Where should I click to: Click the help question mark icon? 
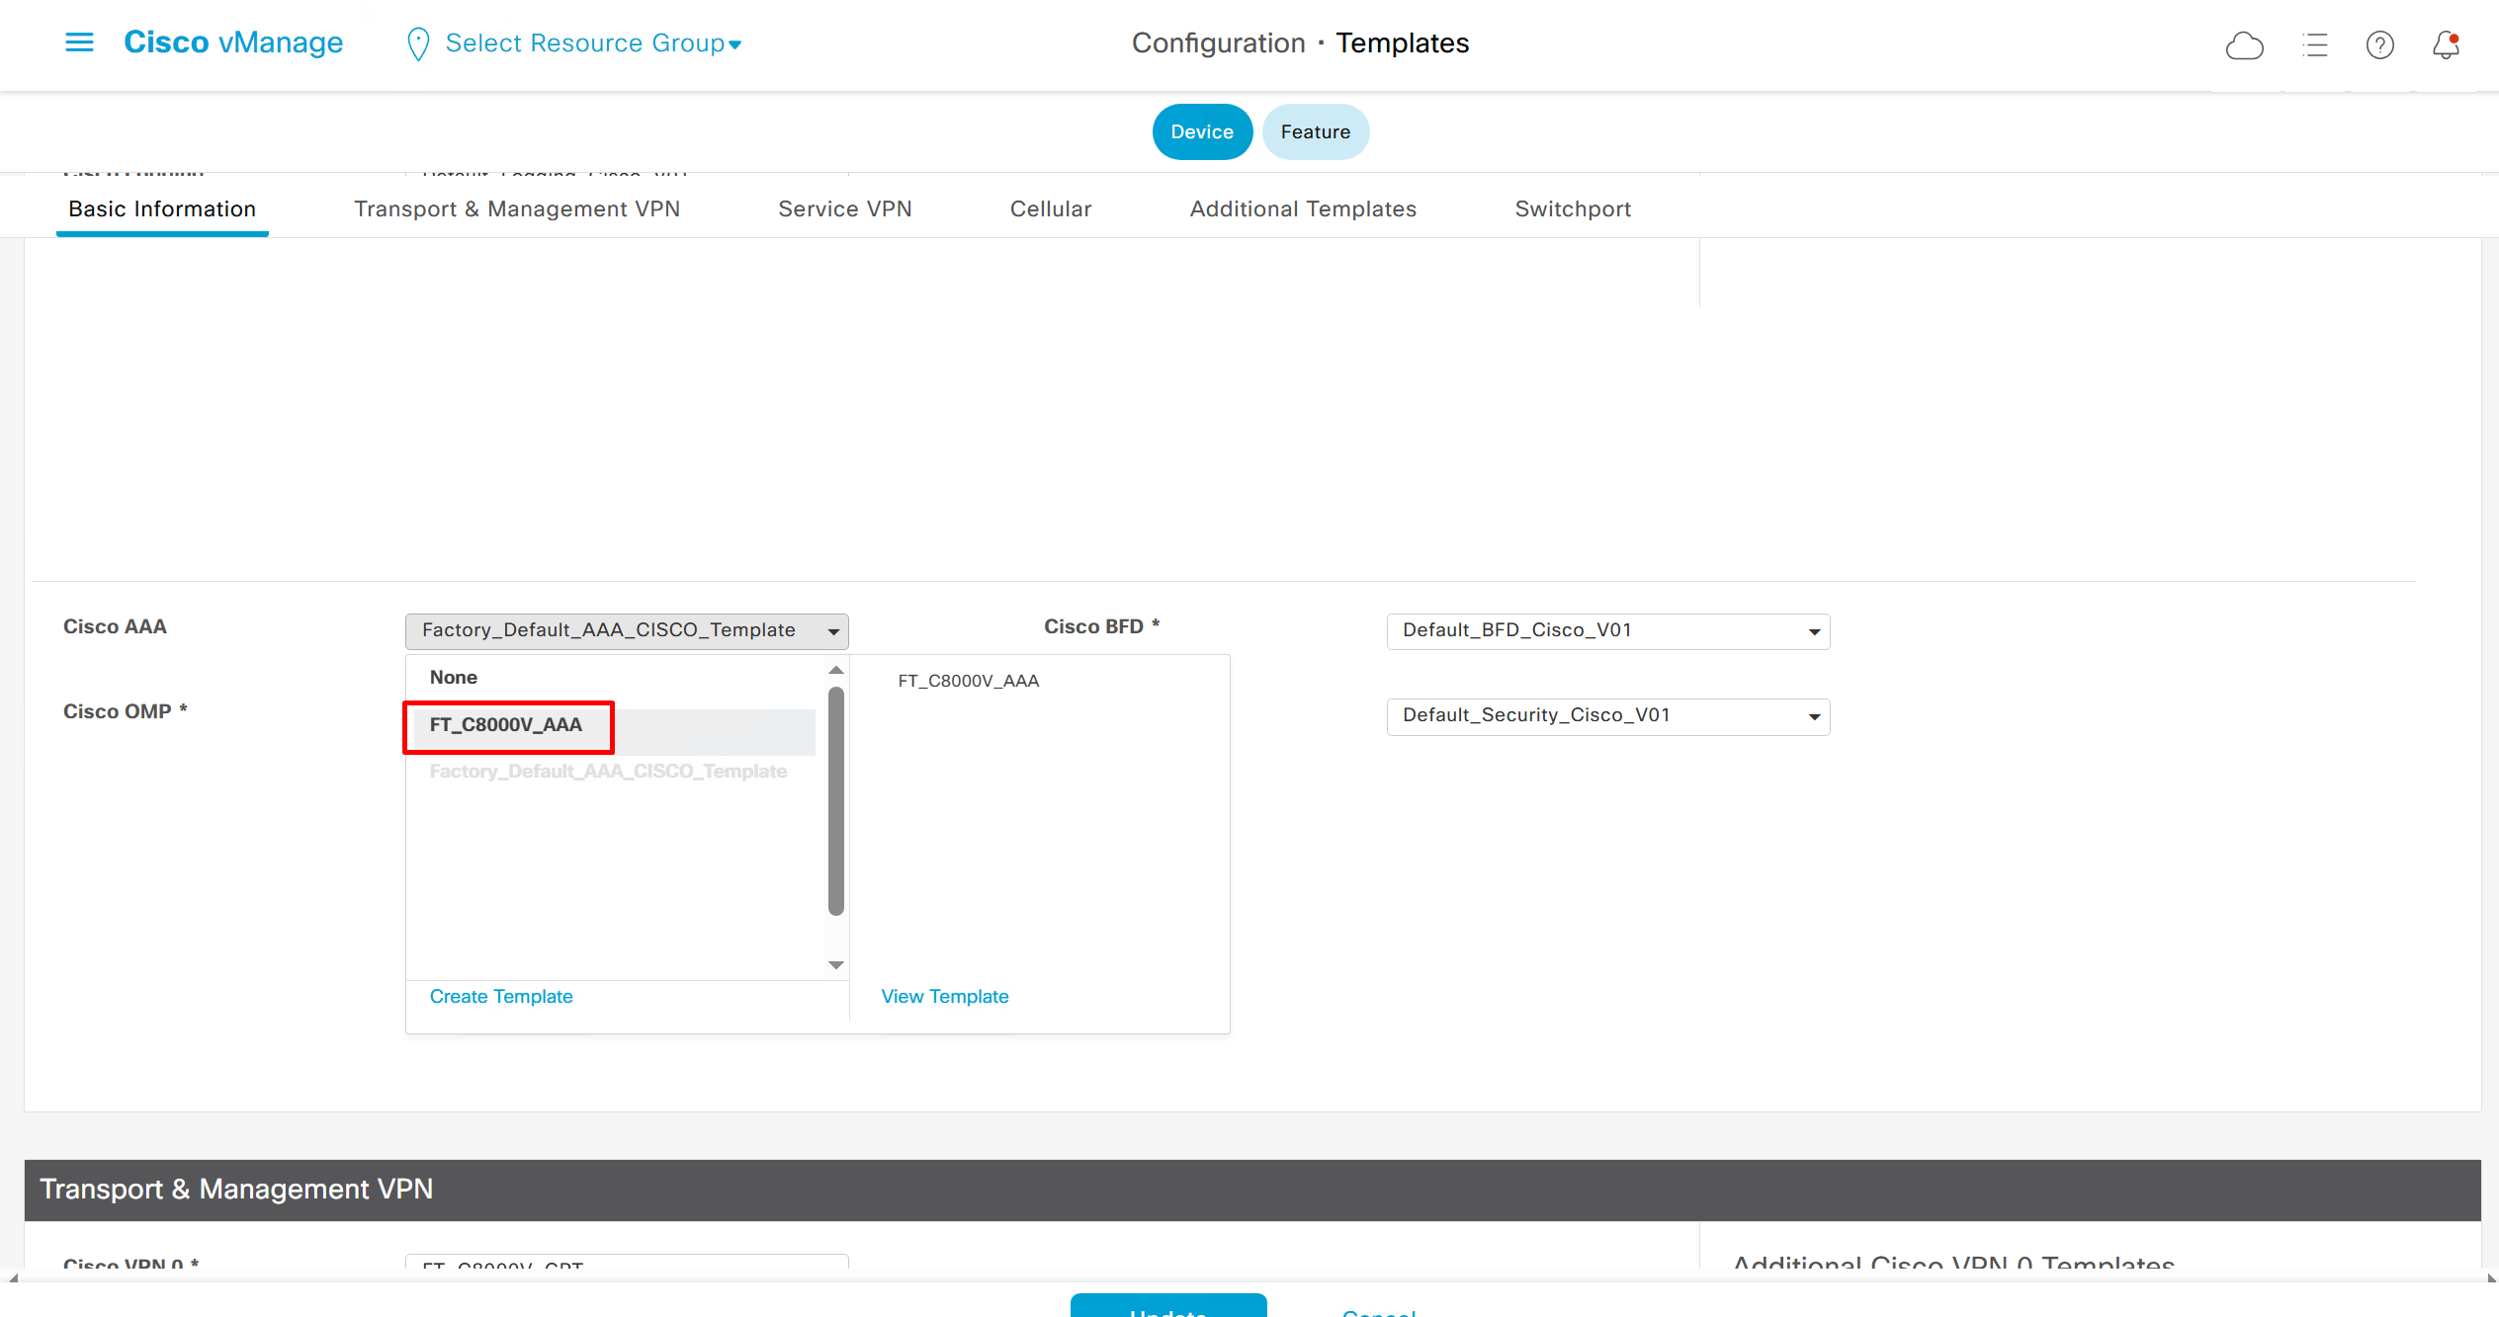pyautogui.click(x=2379, y=45)
